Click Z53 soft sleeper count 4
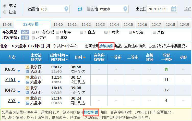This screenshot has height=121, width=192. coord(166,101)
